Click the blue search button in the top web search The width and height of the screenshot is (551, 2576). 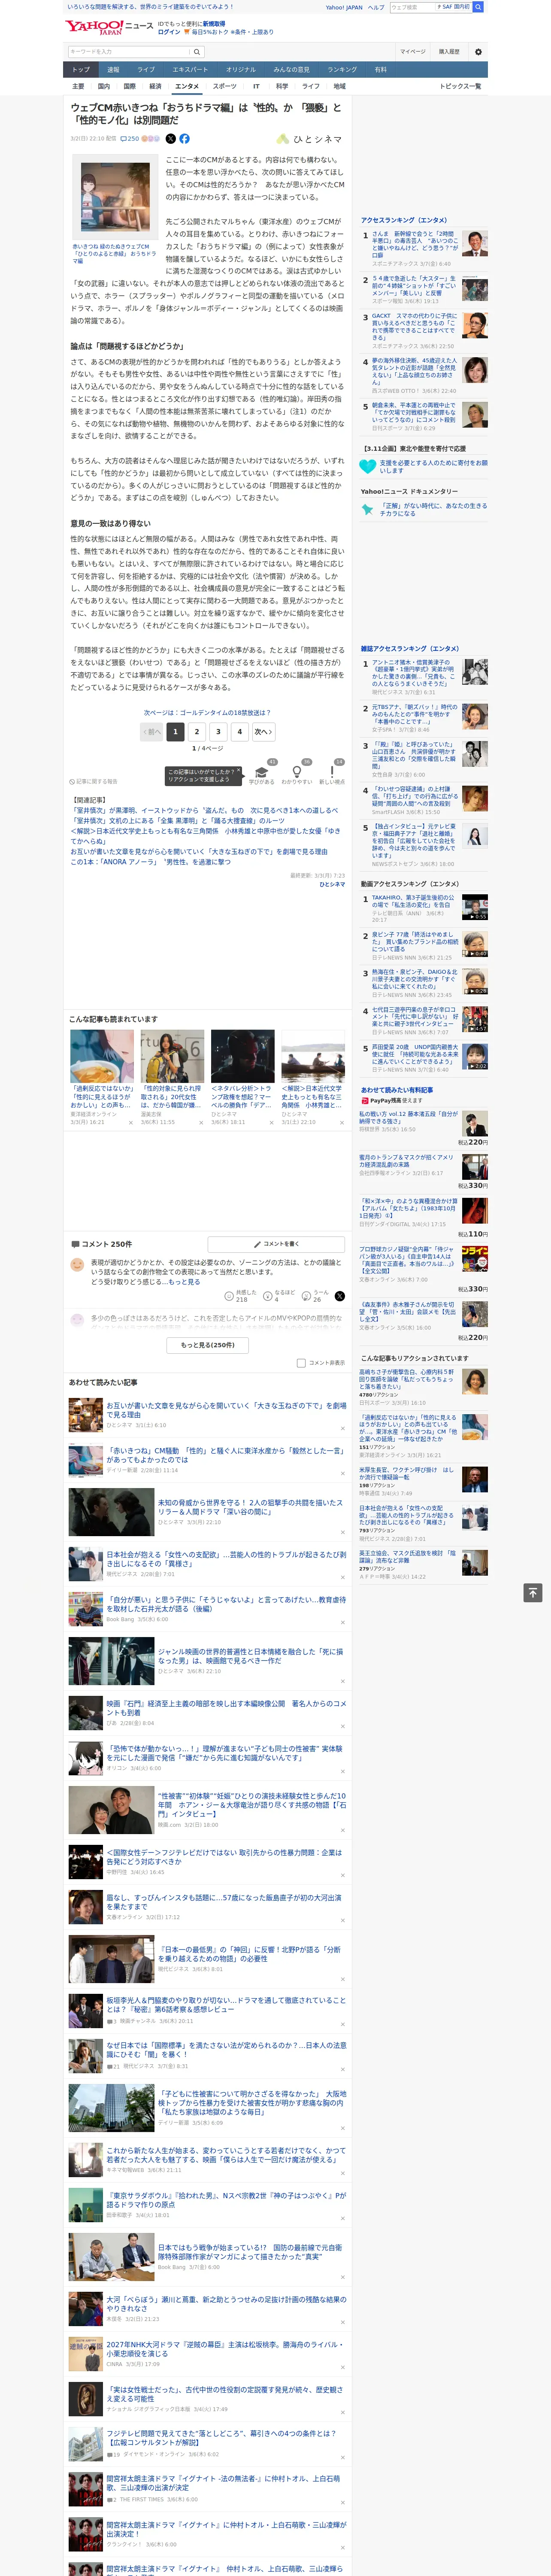click(x=478, y=7)
